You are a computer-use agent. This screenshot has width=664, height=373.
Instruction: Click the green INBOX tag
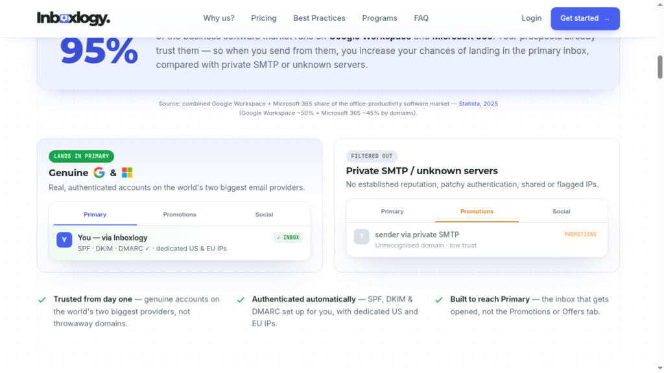[288, 238]
